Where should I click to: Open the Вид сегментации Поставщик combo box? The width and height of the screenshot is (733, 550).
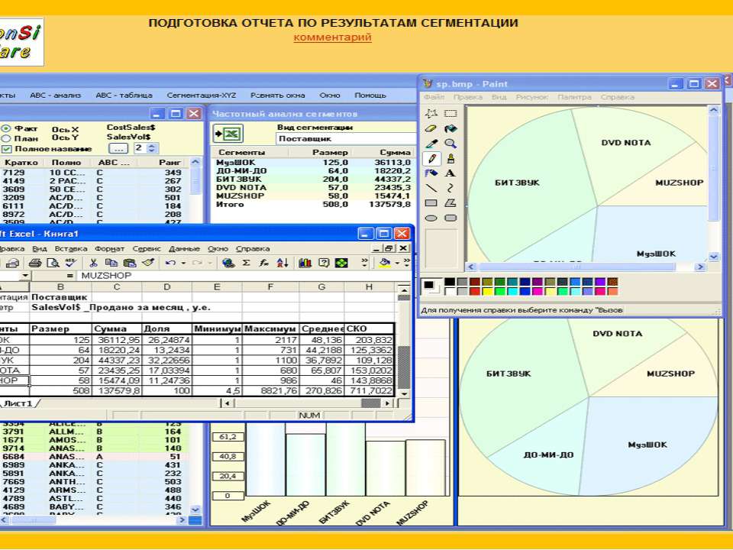pos(346,138)
